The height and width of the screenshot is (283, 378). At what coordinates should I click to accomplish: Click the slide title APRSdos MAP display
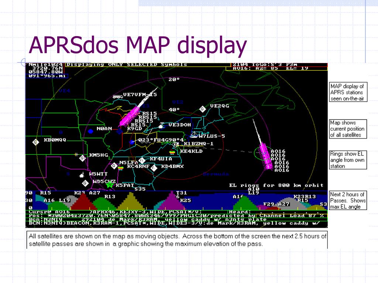click(138, 45)
